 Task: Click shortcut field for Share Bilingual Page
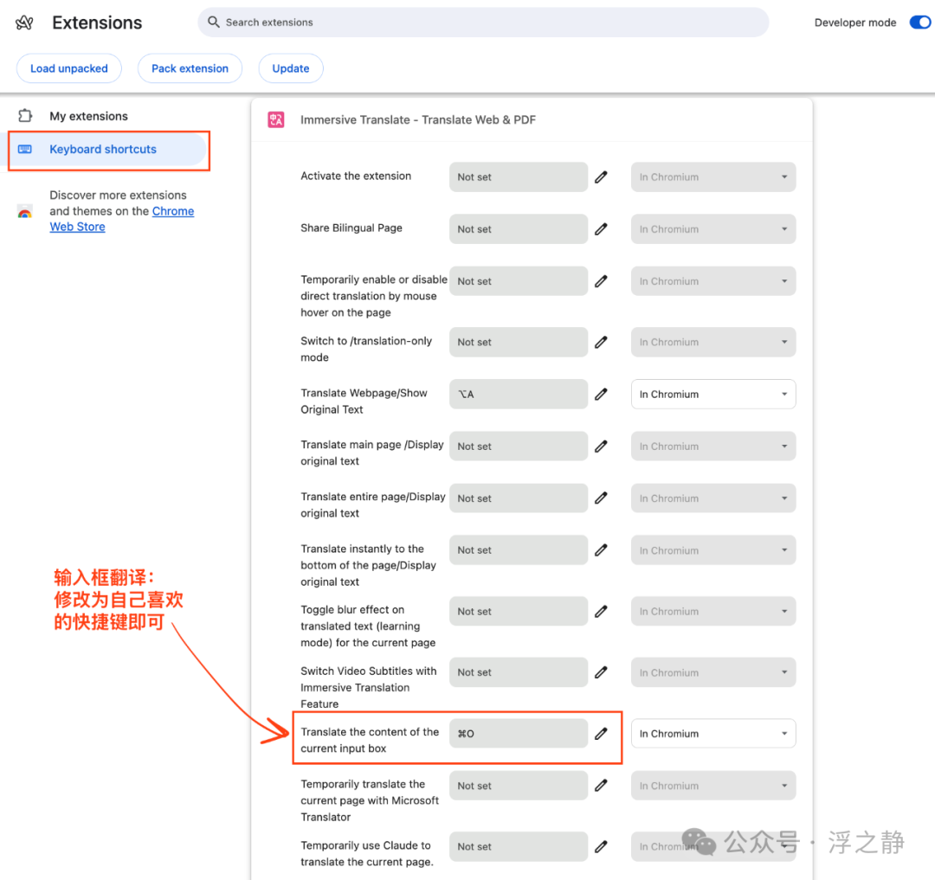pyautogui.click(x=519, y=228)
